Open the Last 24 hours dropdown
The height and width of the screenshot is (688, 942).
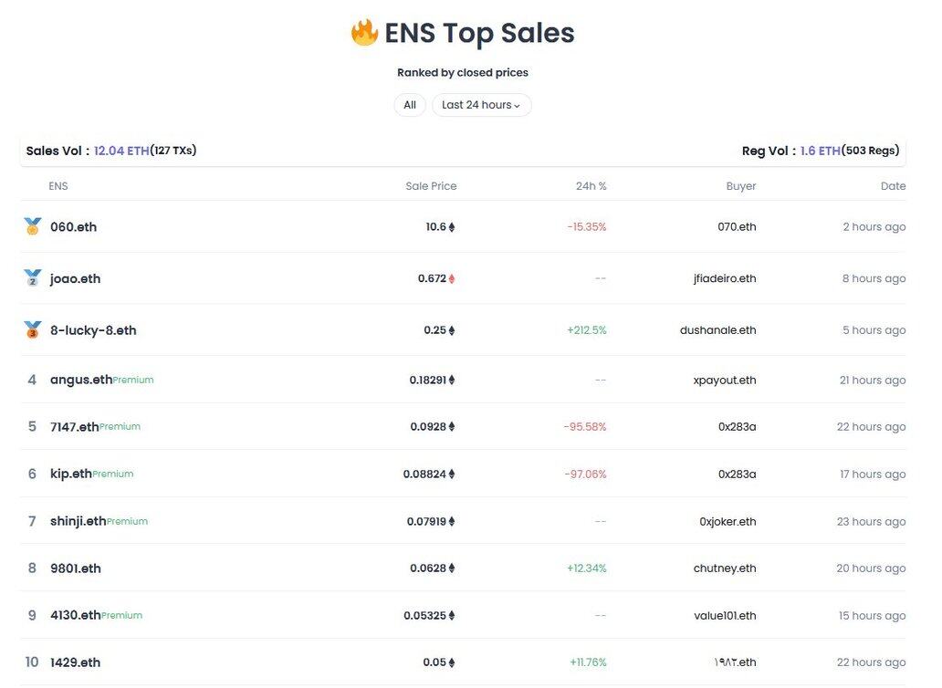coord(481,105)
